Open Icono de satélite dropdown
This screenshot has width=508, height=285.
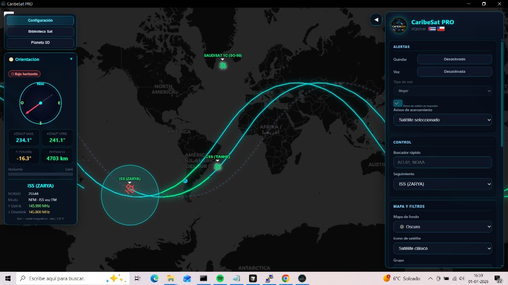click(x=443, y=248)
